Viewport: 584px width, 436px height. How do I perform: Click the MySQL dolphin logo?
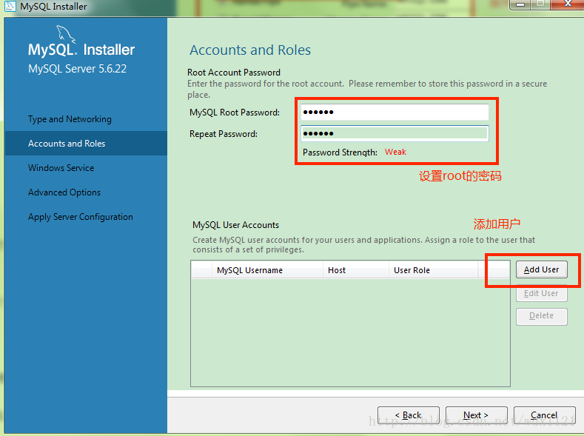66,34
